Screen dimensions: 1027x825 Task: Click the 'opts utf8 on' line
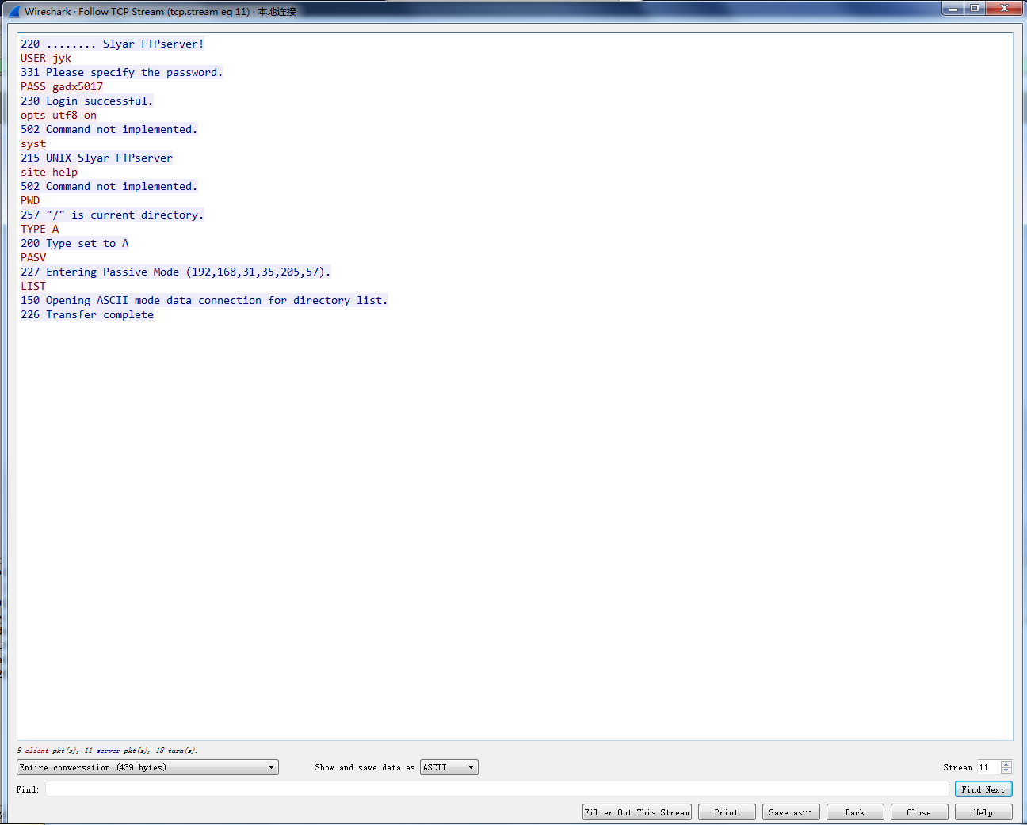pos(59,115)
